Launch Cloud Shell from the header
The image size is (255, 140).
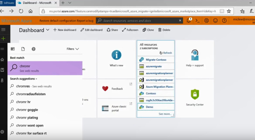[x=198, y=21]
